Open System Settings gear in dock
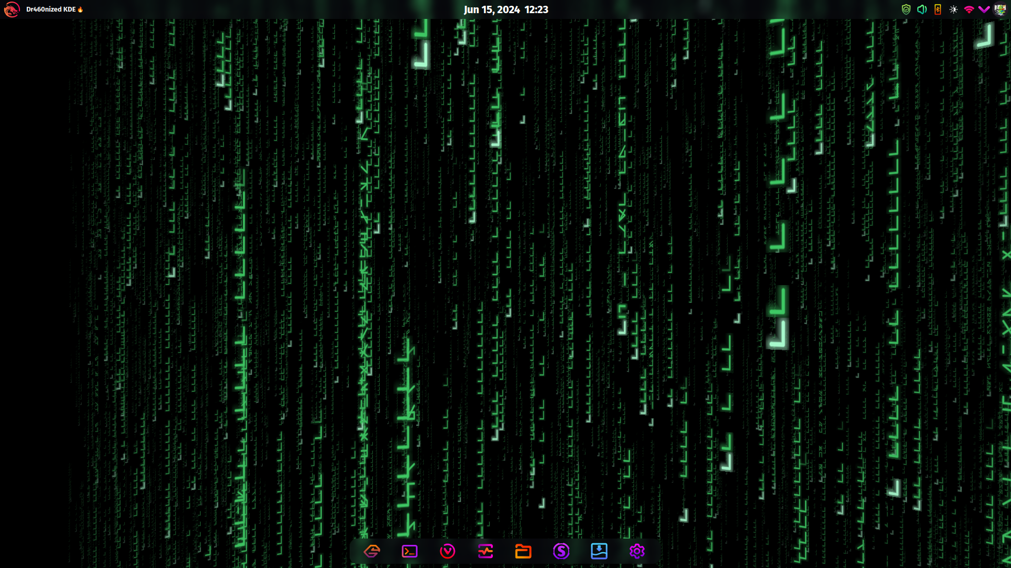Image resolution: width=1011 pixels, height=568 pixels. pyautogui.click(x=637, y=551)
